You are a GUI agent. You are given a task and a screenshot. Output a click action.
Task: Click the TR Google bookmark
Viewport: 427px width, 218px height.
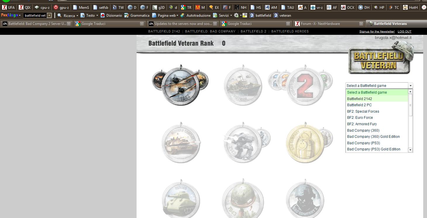(x=186, y=7)
